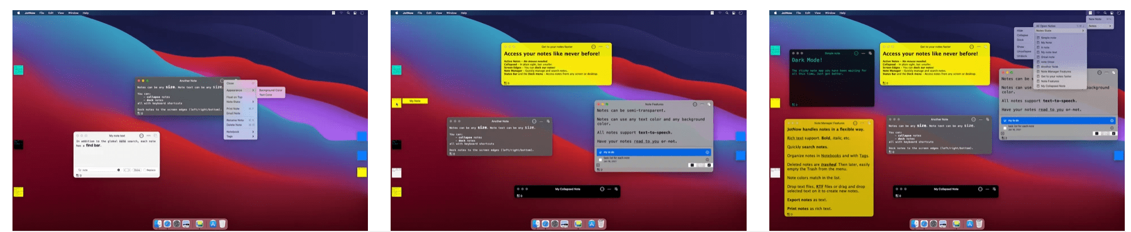Enable the Replace checkbox in find bar
This screenshot has height=232, width=1131.
click(x=145, y=170)
